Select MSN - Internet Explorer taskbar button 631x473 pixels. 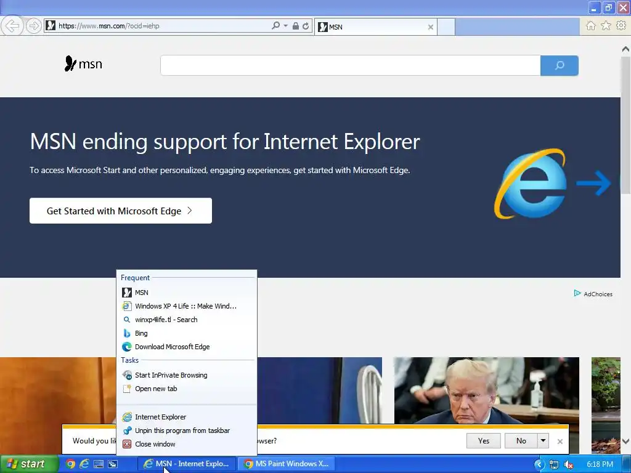tap(187, 464)
